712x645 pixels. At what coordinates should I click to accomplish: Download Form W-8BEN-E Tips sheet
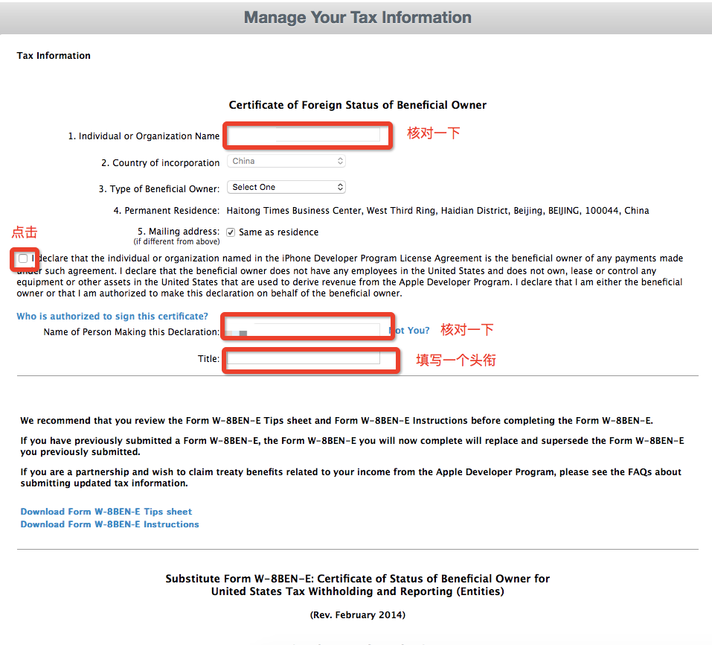click(x=106, y=512)
